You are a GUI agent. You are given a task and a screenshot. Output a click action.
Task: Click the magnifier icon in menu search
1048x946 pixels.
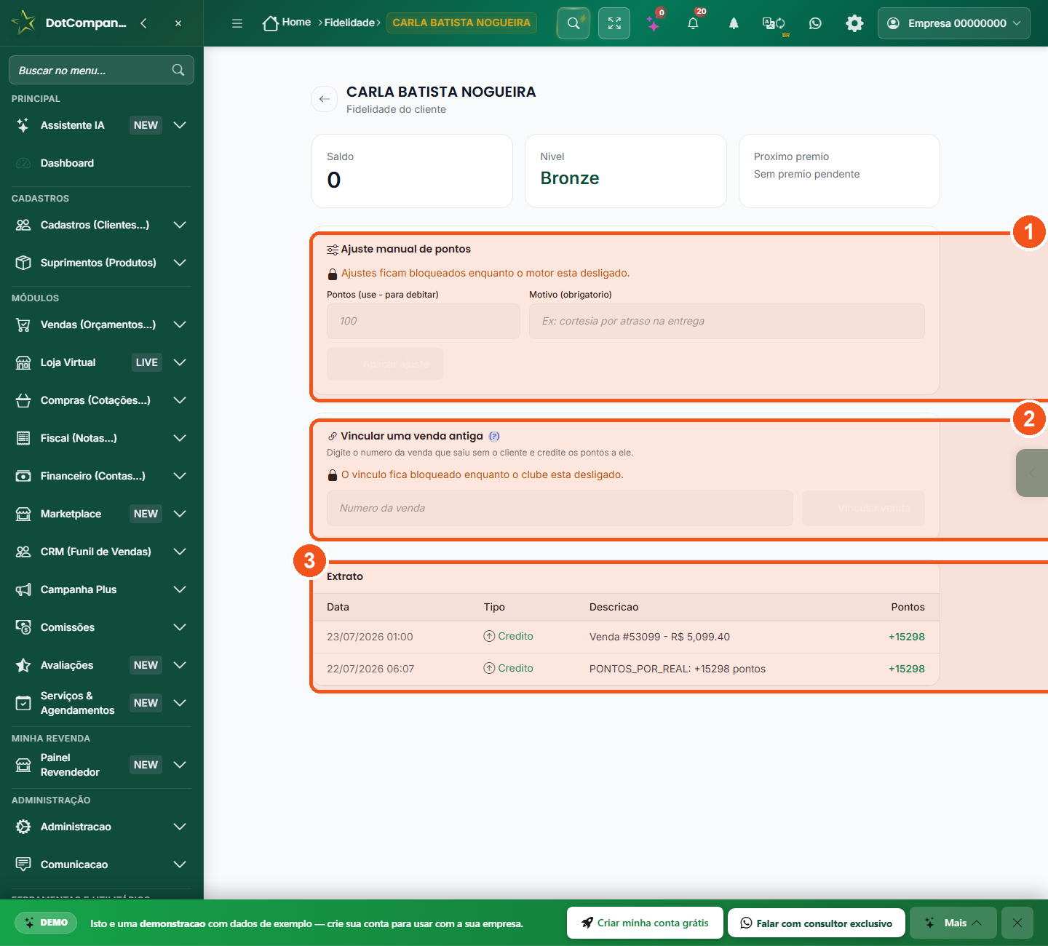tap(178, 70)
